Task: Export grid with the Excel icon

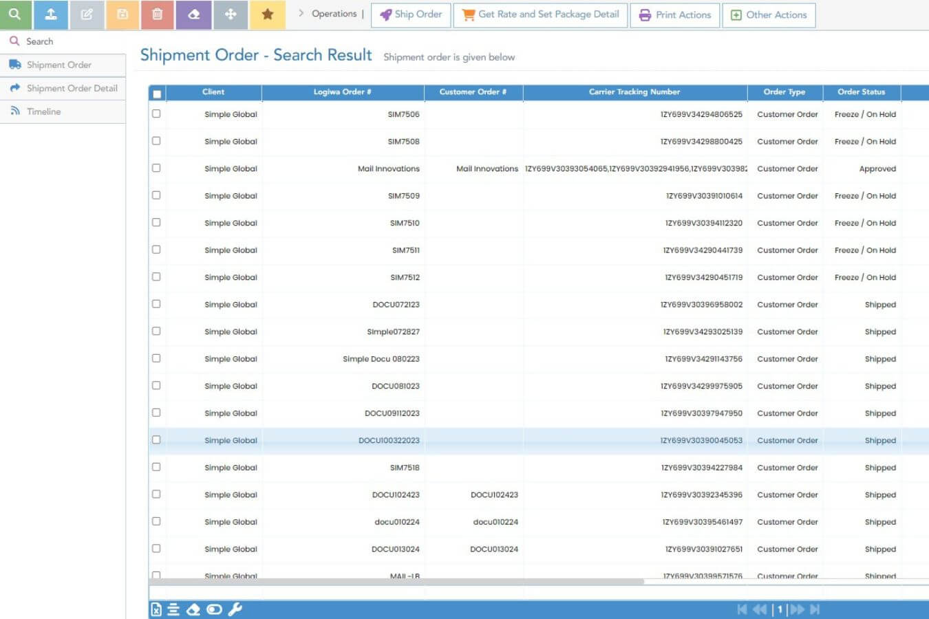Action: coord(156,609)
